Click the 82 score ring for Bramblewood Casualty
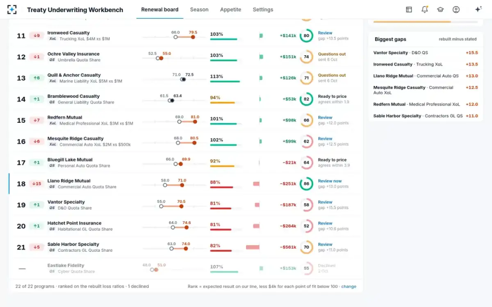 click(x=306, y=99)
